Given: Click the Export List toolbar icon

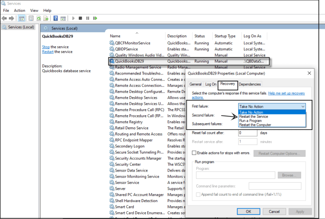Looking at the screenshot, I should [46, 18].
